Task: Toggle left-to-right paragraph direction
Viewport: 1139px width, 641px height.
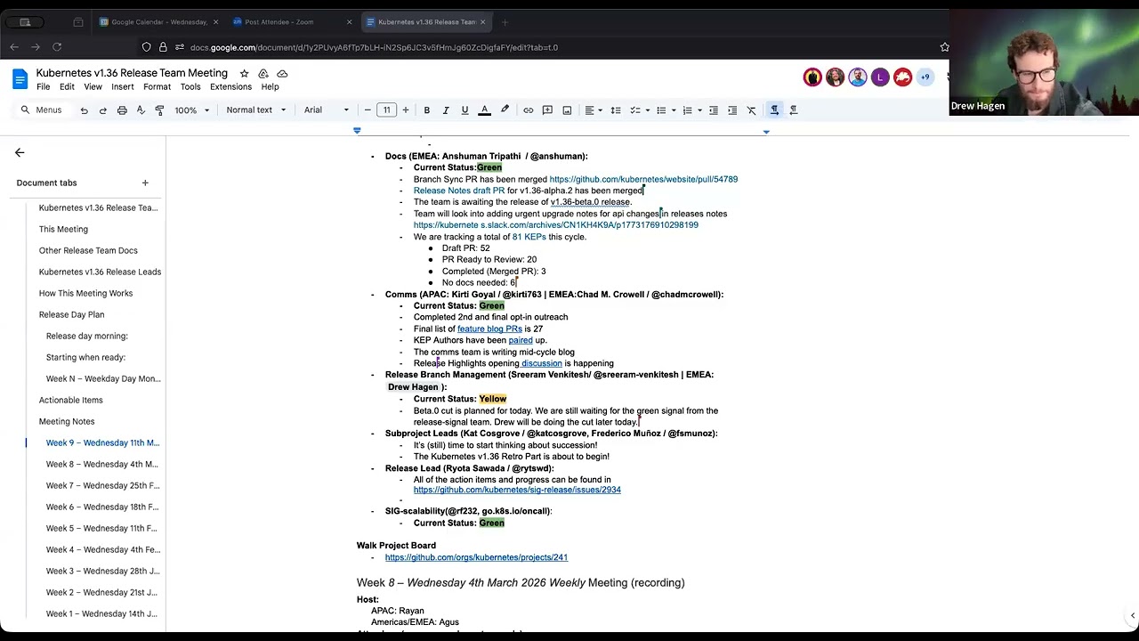Action: (x=774, y=110)
